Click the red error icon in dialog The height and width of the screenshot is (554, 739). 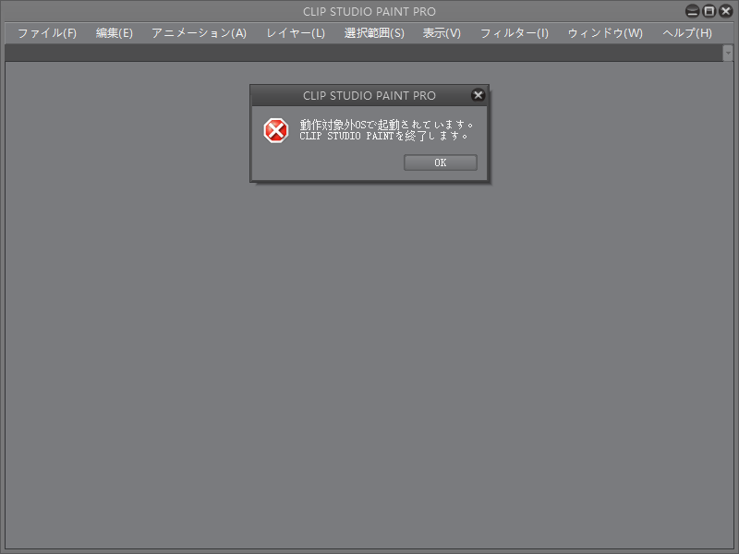coord(275,130)
